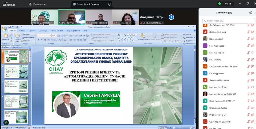Open more options for the shared screen tab
This screenshot has width=256, height=129.
(110, 4)
